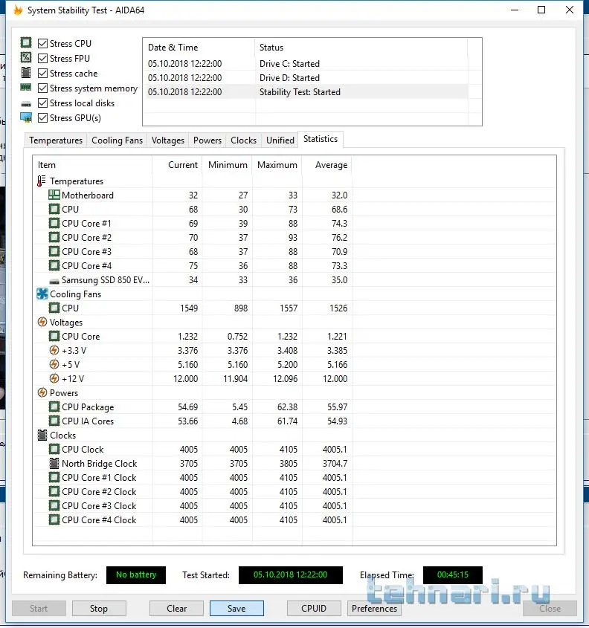Click the Item column header
This screenshot has width=589, height=628.
[x=92, y=165]
